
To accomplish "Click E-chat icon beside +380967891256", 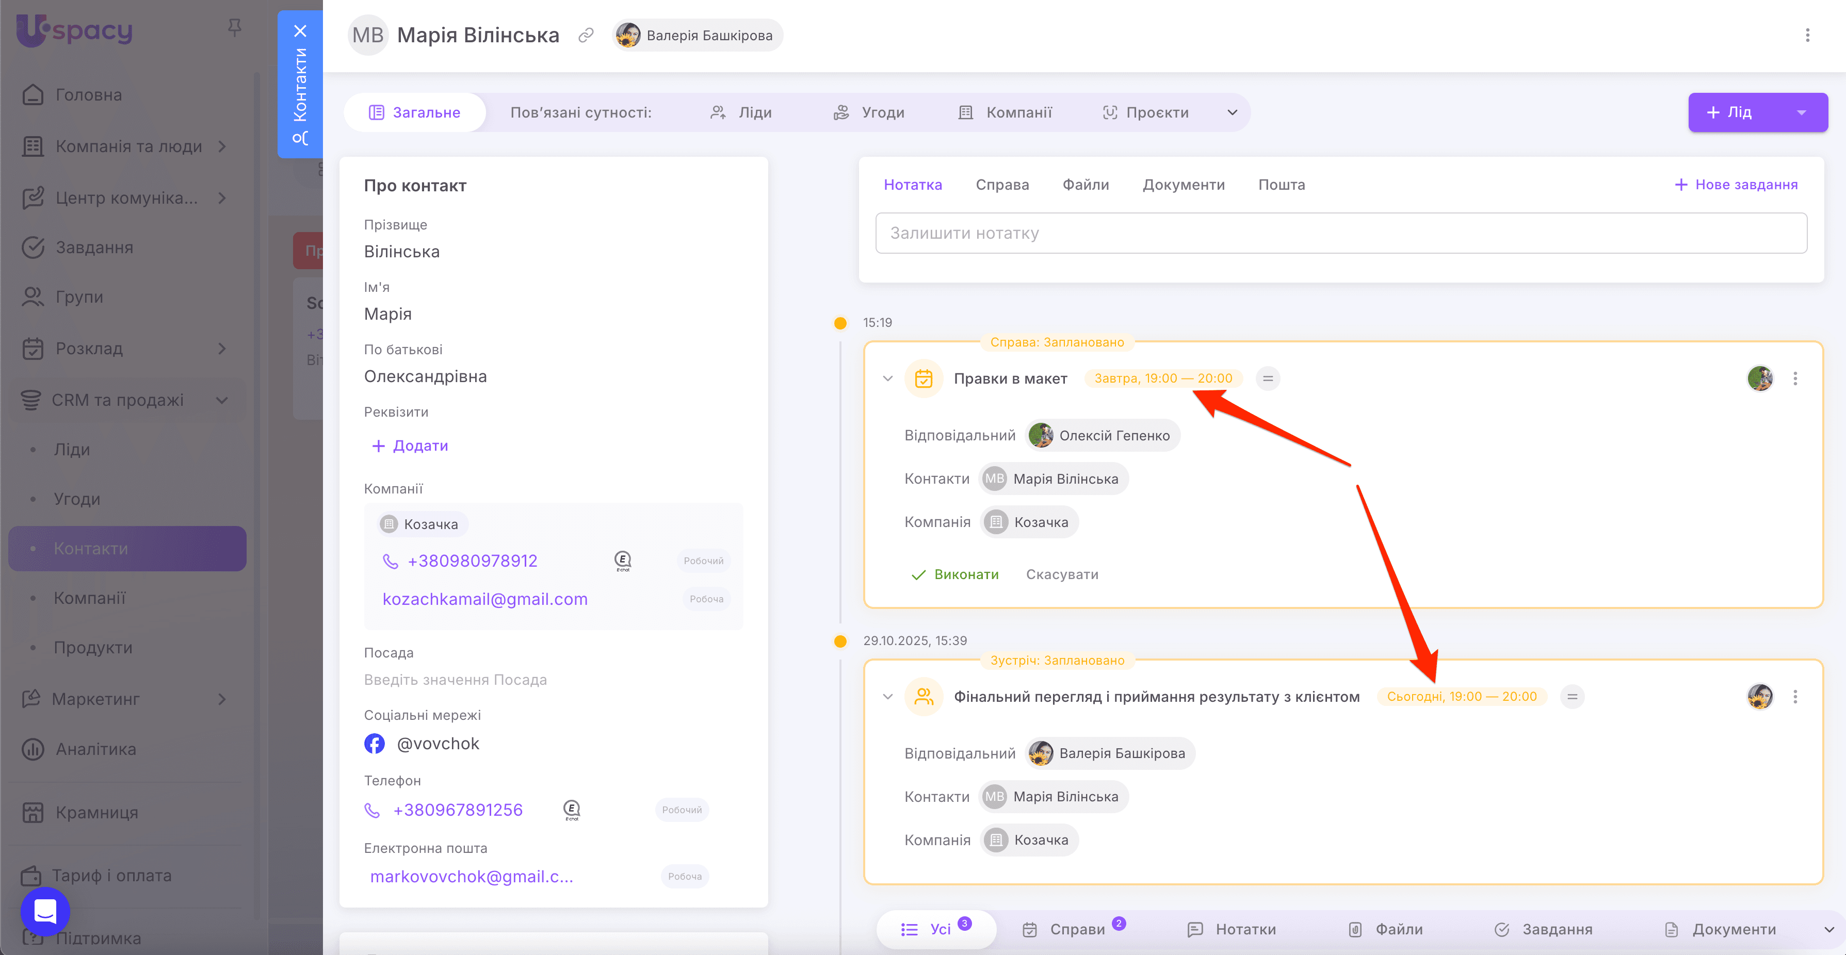I will [572, 810].
